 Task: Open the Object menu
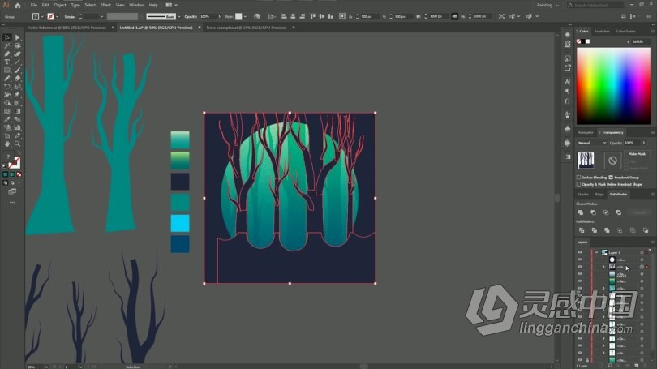[x=60, y=5]
